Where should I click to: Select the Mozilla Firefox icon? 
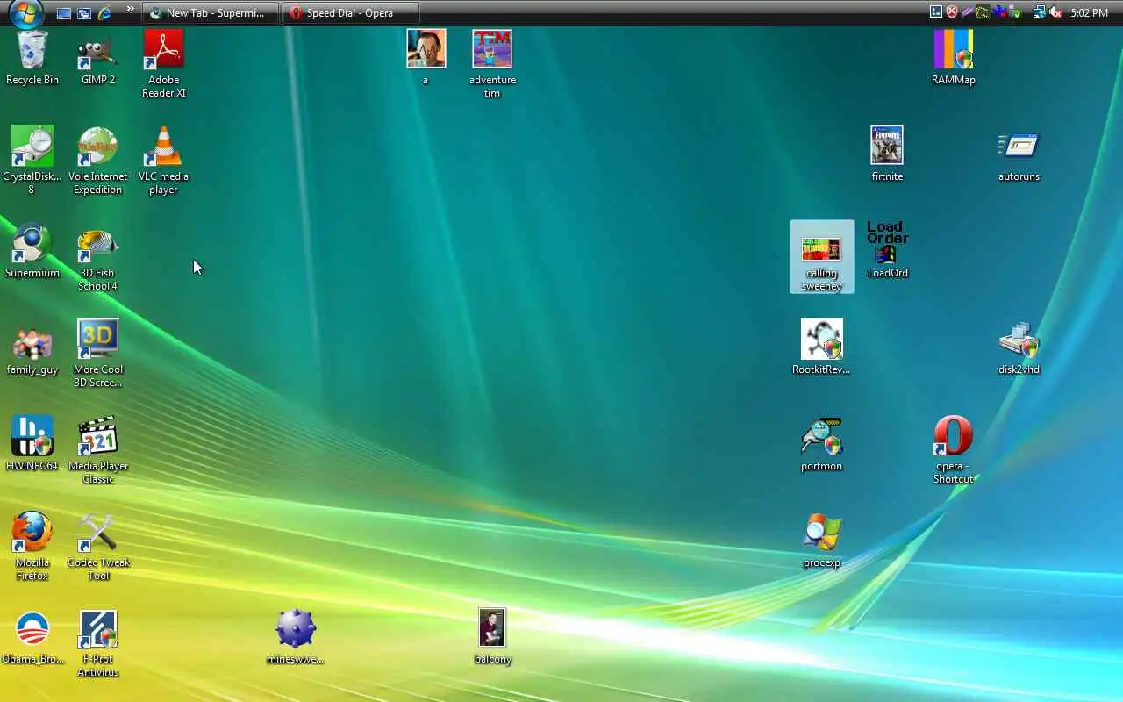coord(32,547)
